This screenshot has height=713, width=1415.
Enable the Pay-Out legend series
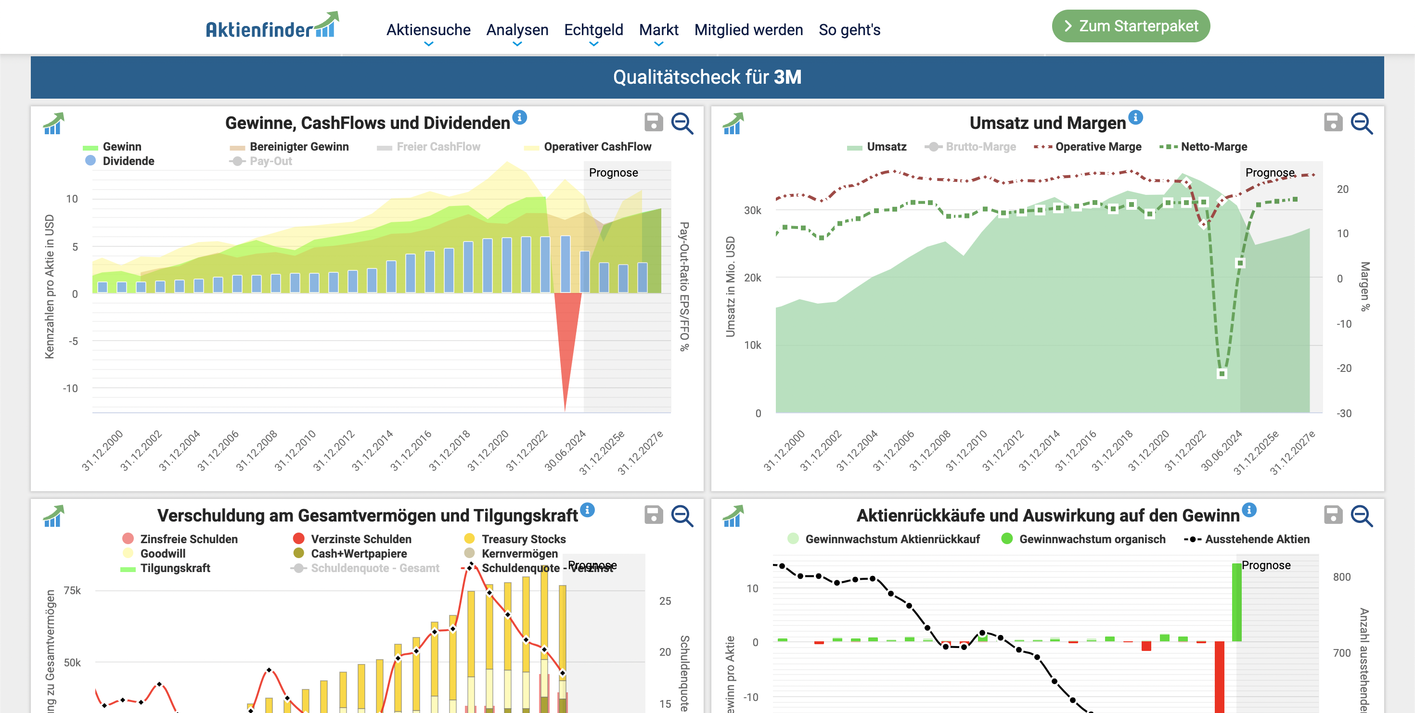pos(260,161)
